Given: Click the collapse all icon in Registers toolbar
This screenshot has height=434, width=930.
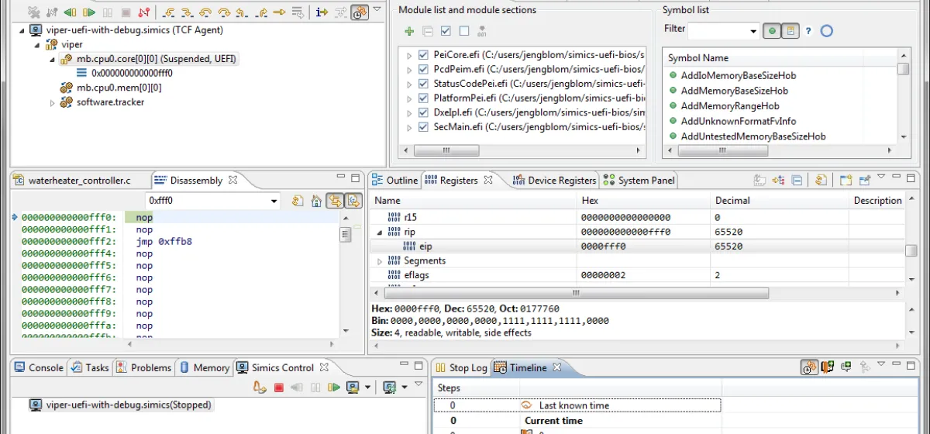Looking at the screenshot, I should (797, 181).
